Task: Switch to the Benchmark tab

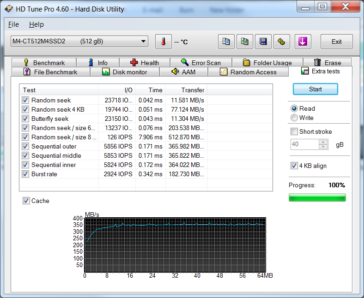Action: pos(43,63)
